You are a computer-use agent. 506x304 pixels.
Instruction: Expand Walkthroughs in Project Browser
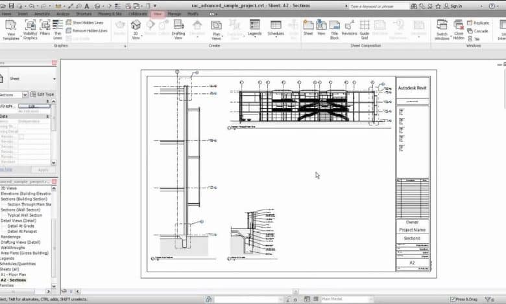(12, 248)
